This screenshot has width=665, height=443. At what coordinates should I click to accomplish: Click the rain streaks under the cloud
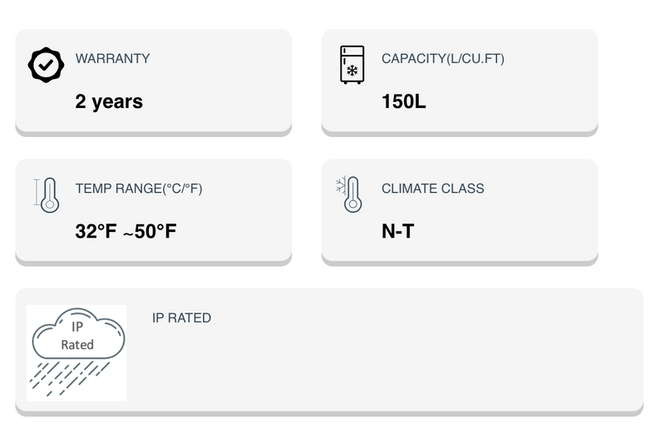pos(66,376)
